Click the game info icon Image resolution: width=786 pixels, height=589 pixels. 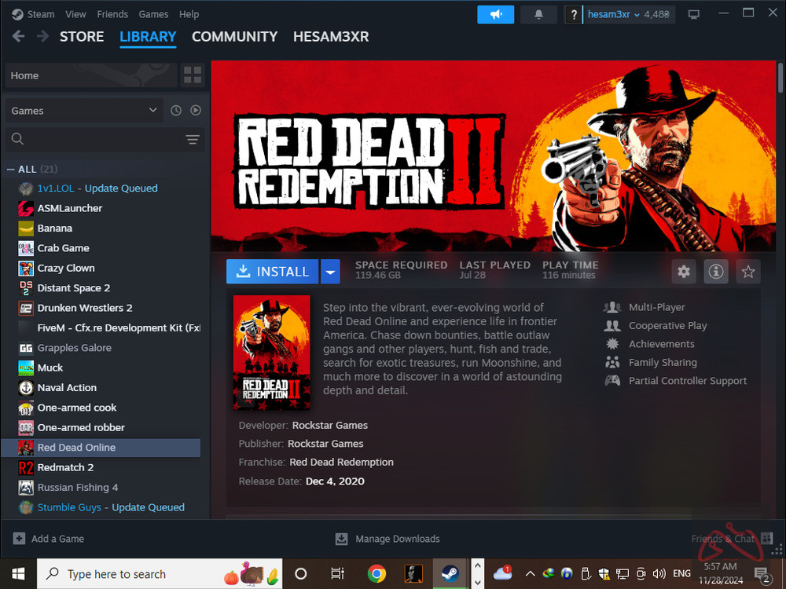pyautogui.click(x=716, y=272)
